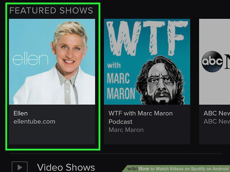Click the wikiHow watermark banner
Image resolution: width=230 pixels, height=172 pixels.
click(x=177, y=169)
